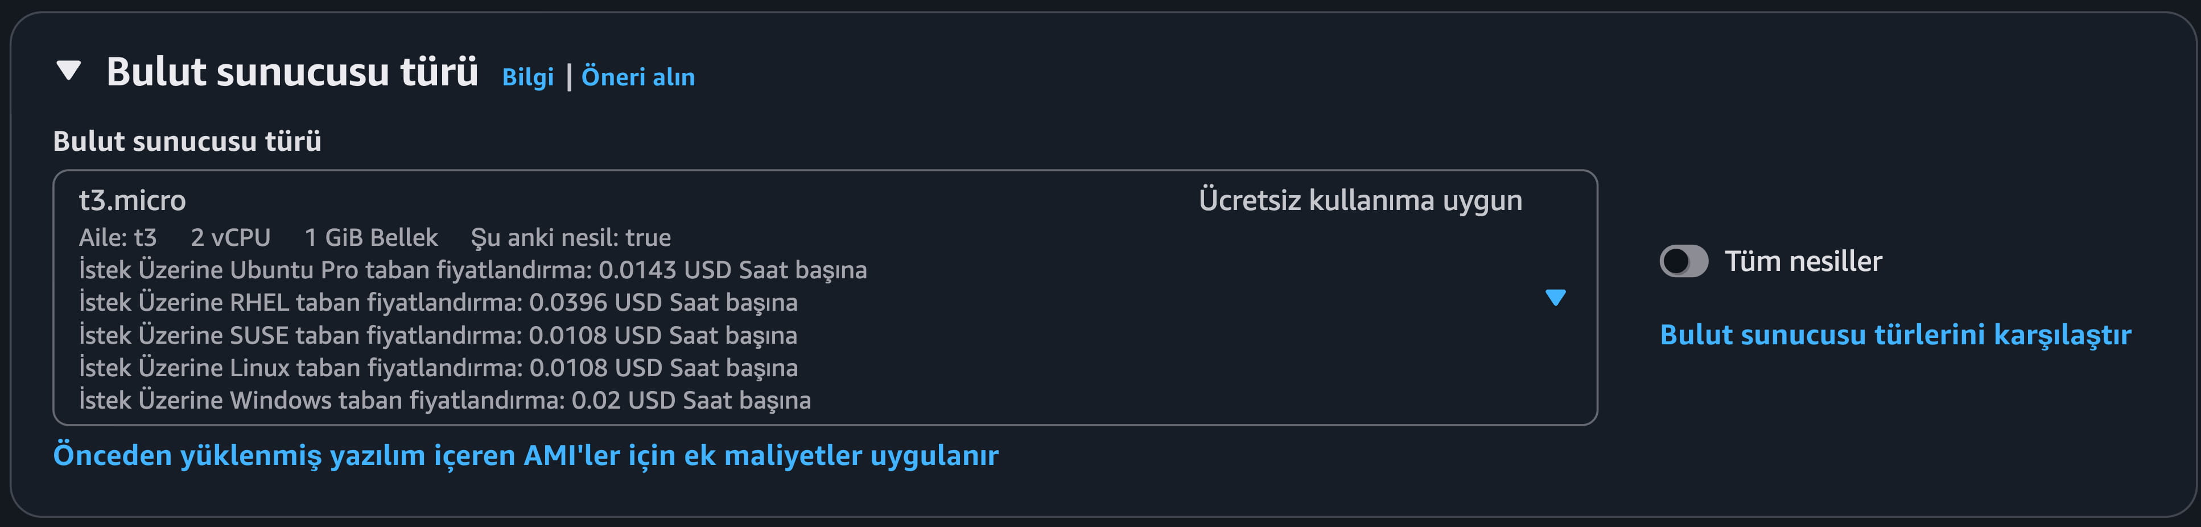Click the AMI ek maliyetler notice link
The width and height of the screenshot is (2201, 527).
(x=525, y=455)
